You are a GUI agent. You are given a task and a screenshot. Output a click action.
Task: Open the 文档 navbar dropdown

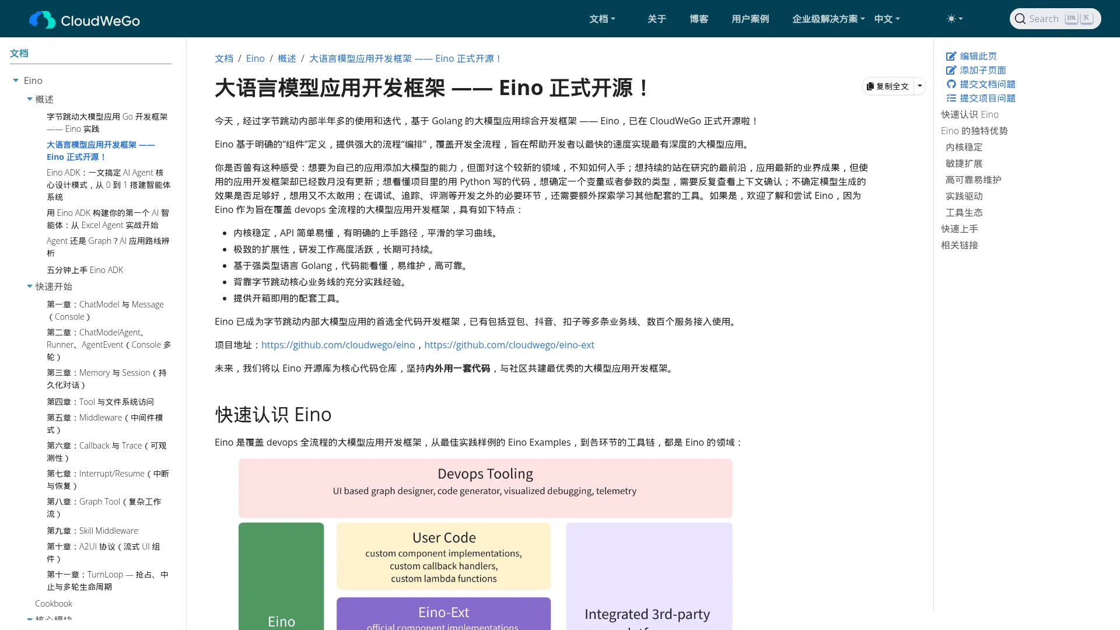click(x=602, y=19)
